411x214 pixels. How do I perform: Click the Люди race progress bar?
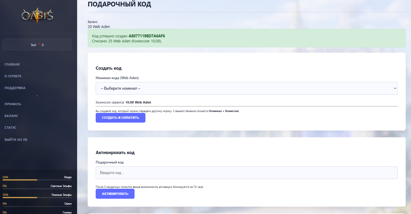(37, 180)
